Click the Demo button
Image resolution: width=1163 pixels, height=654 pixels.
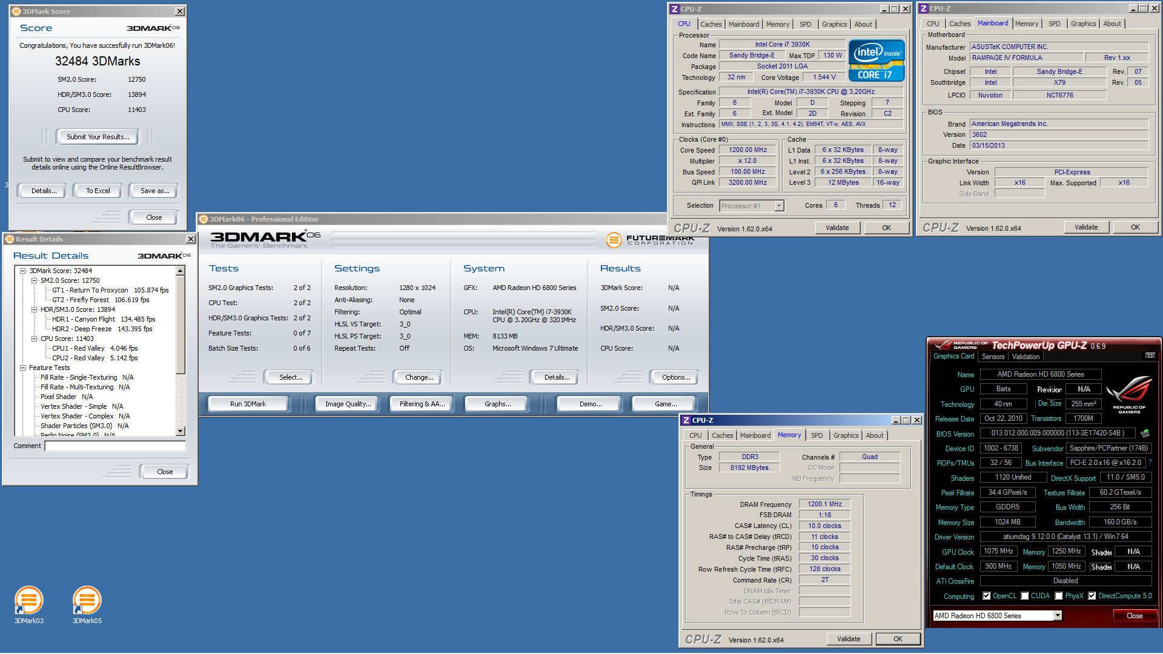(590, 404)
